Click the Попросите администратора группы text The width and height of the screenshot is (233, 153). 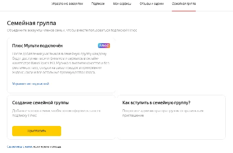pos(163,113)
